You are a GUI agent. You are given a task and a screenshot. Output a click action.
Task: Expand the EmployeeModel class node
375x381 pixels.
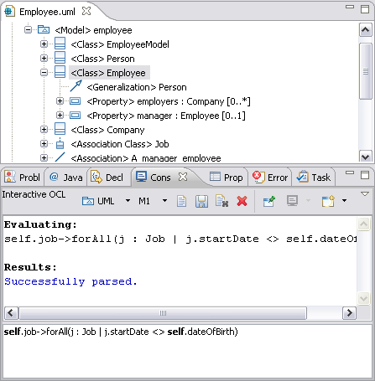(x=44, y=44)
